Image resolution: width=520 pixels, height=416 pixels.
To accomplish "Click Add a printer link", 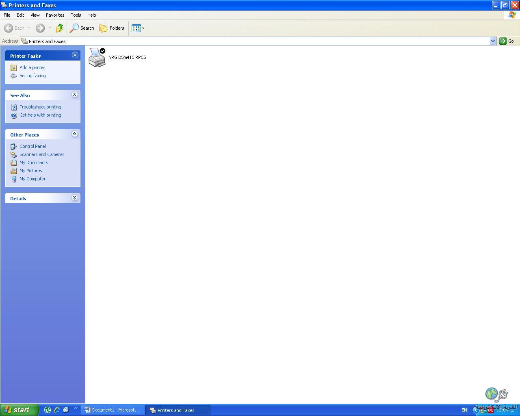I will tap(32, 67).
